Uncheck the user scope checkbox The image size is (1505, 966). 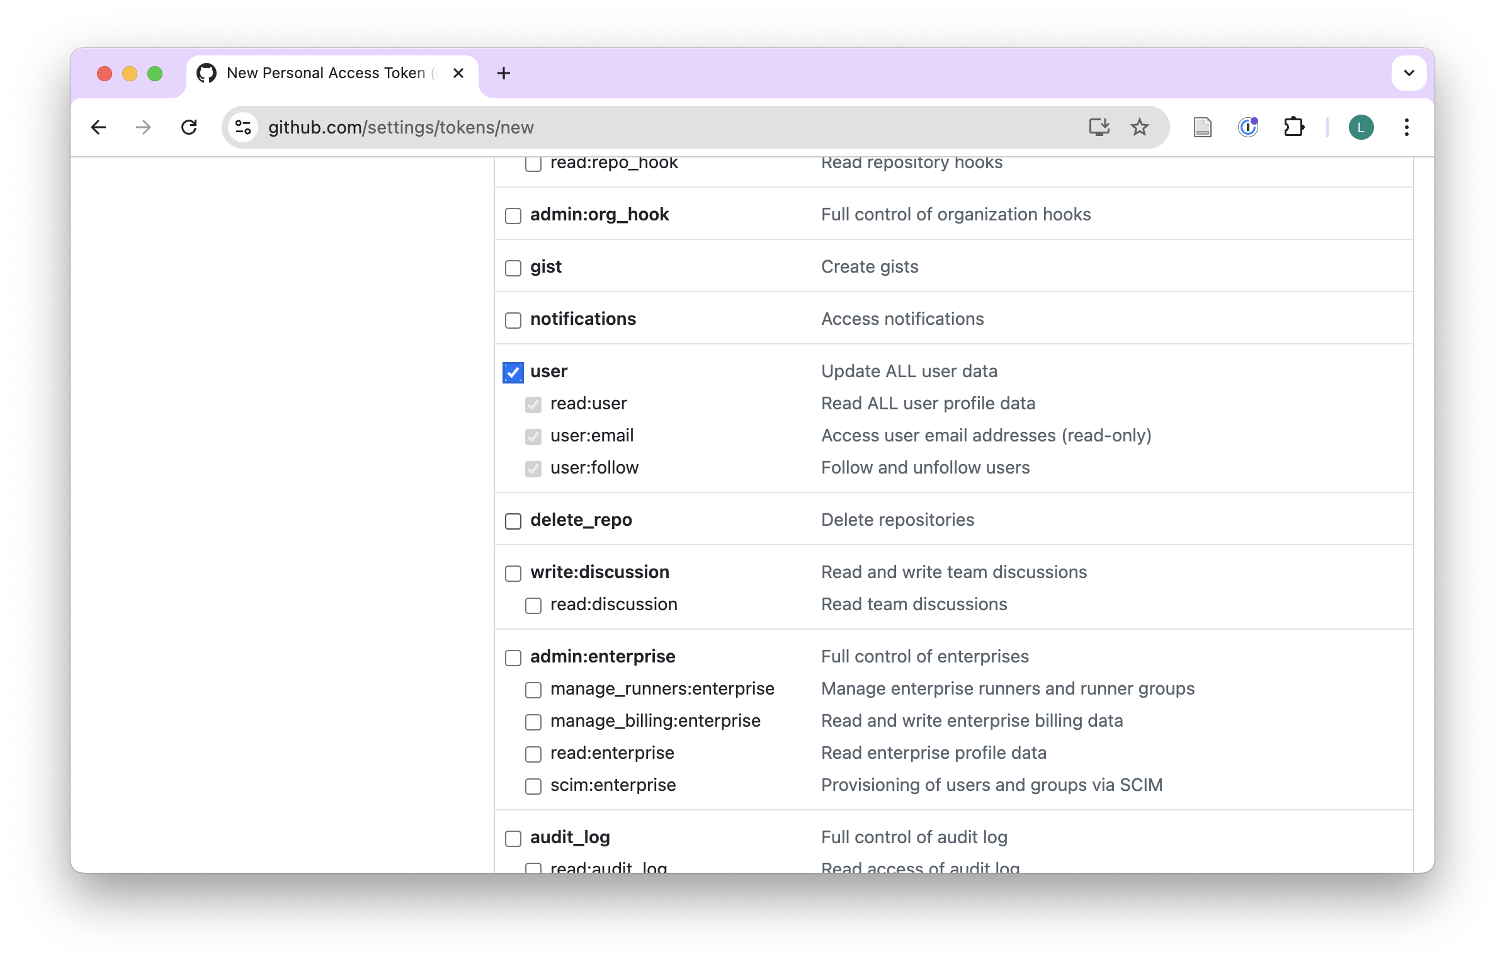tap(513, 372)
